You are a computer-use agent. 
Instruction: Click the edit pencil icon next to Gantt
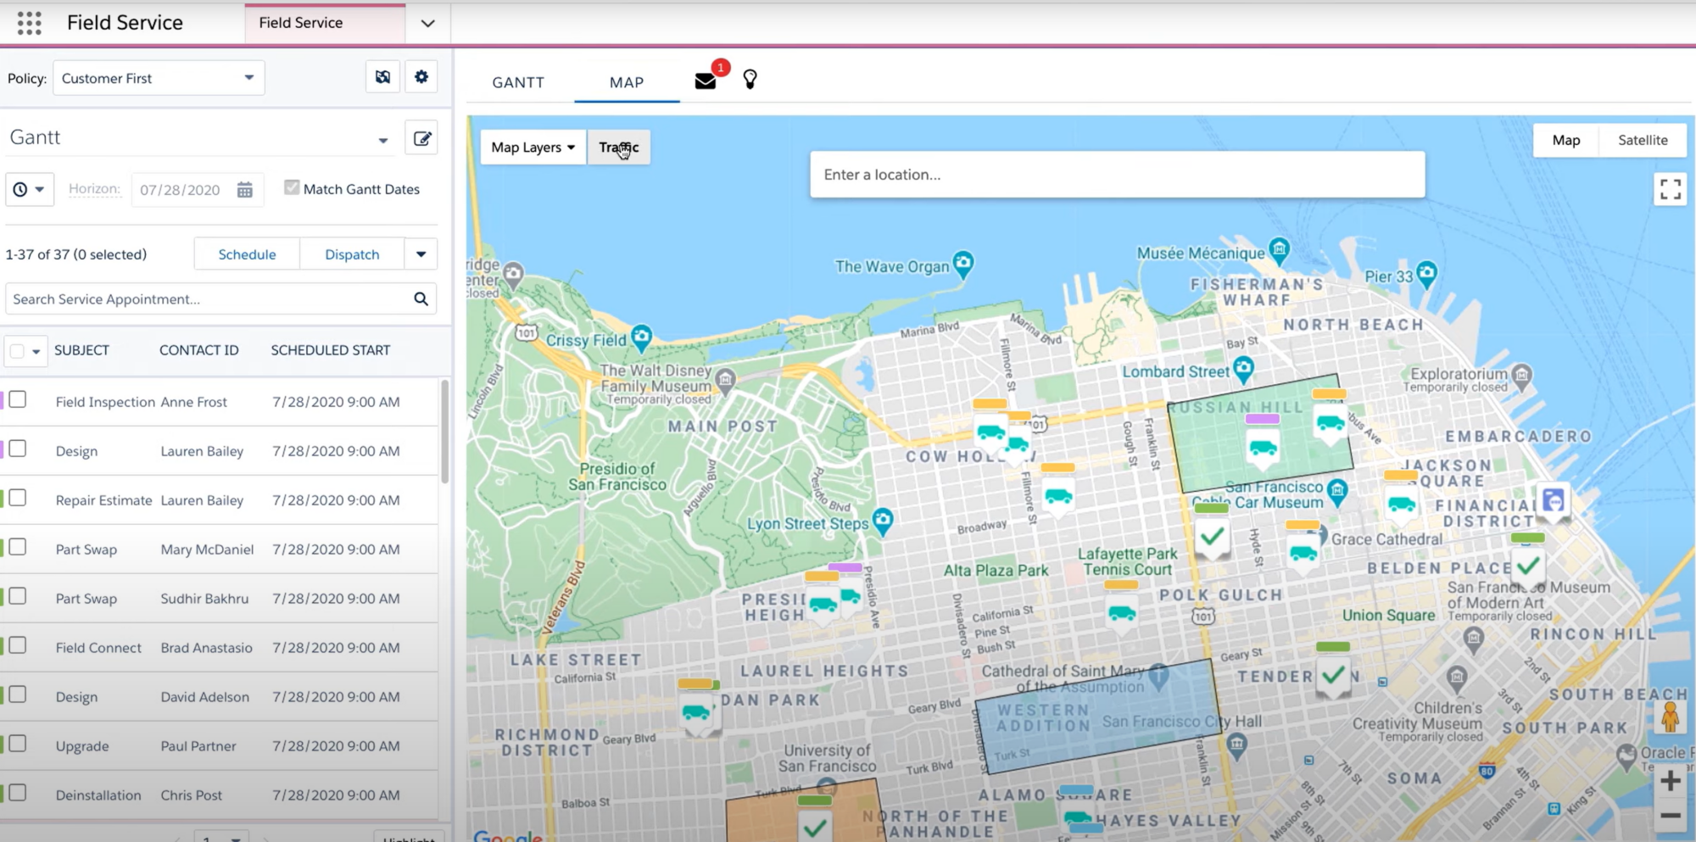[422, 138]
